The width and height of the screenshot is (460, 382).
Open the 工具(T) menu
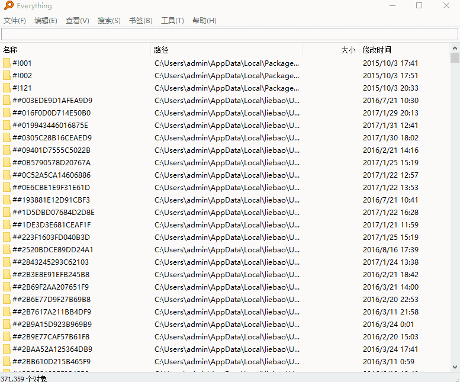click(172, 21)
